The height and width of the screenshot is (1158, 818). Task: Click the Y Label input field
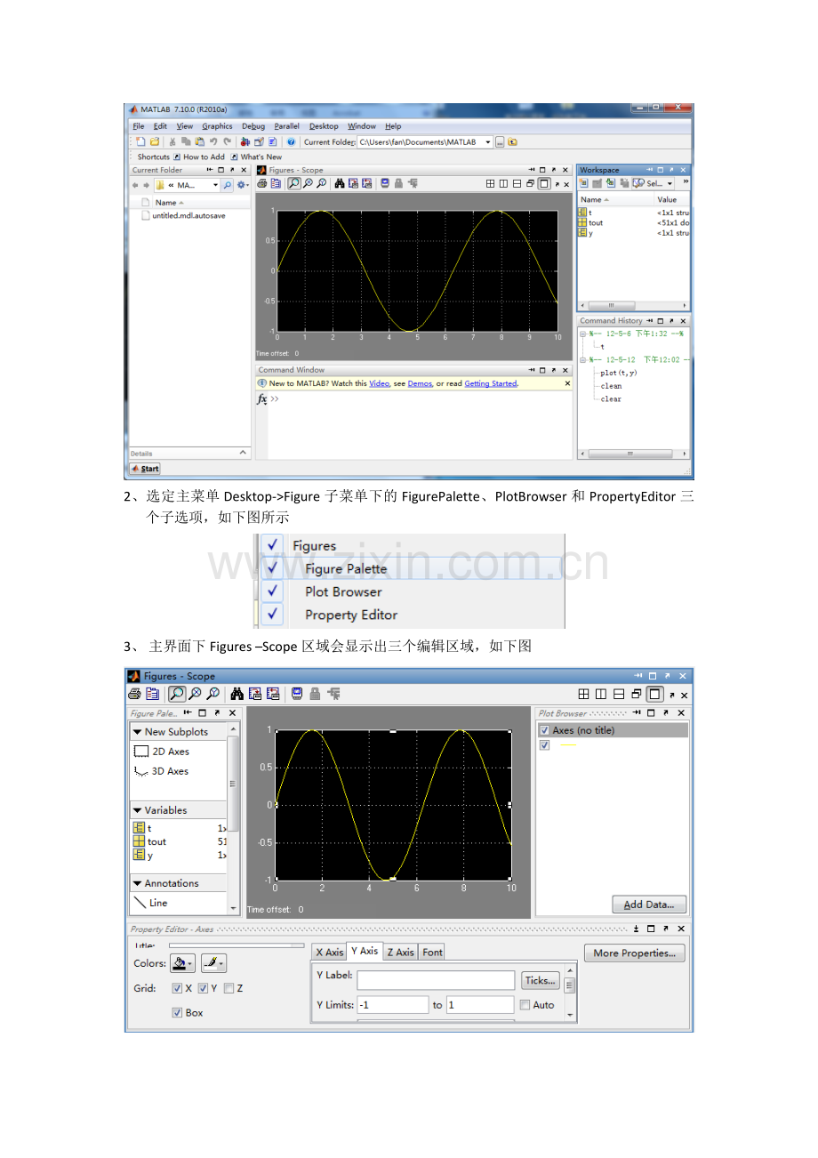click(x=436, y=980)
